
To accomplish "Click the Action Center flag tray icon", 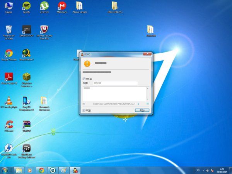I will pos(212,171).
